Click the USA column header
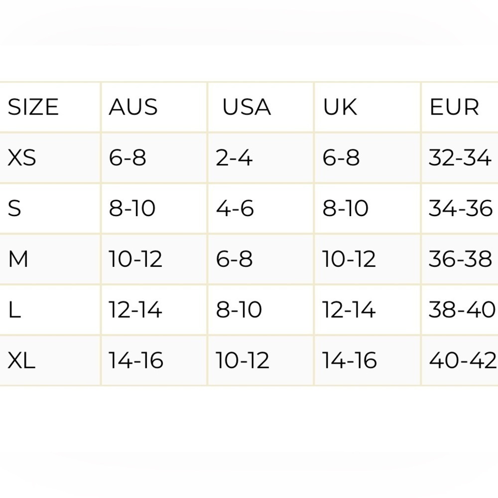The image size is (498, 498). 247,107
